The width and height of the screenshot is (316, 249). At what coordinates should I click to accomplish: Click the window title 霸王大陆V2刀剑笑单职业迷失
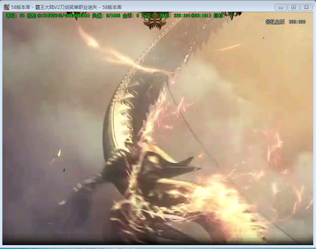coord(66,7)
